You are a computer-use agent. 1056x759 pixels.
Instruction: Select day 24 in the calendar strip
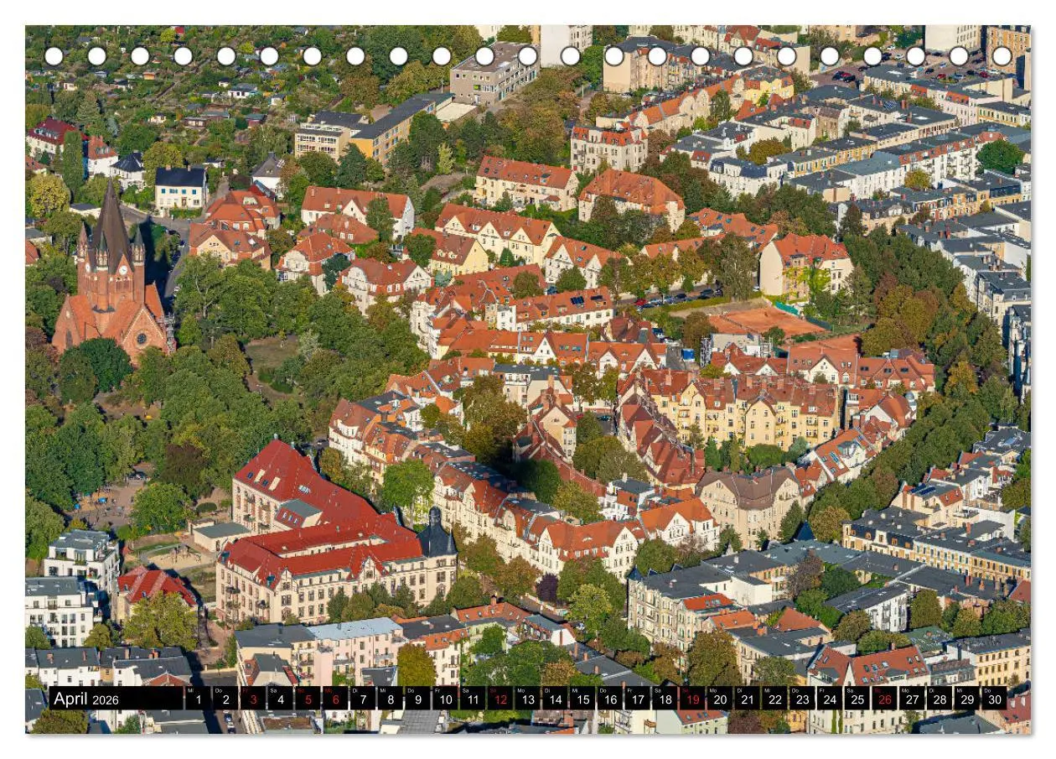tap(830, 699)
